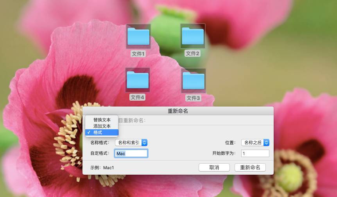Viewport: 337px width, 197px height.
Task: Focus the 自定格式 field containing Mac
Action: point(131,154)
